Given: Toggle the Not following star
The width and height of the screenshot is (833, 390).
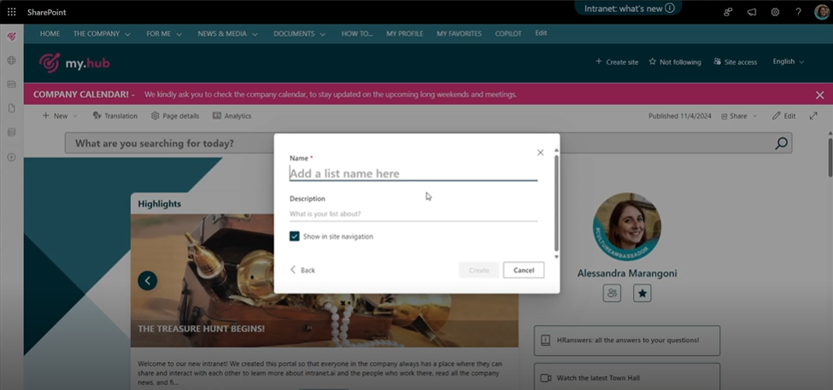Looking at the screenshot, I should [x=674, y=62].
